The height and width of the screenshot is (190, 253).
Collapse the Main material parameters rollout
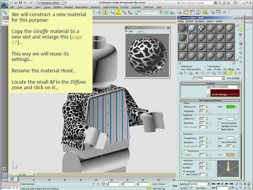(210, 101)
